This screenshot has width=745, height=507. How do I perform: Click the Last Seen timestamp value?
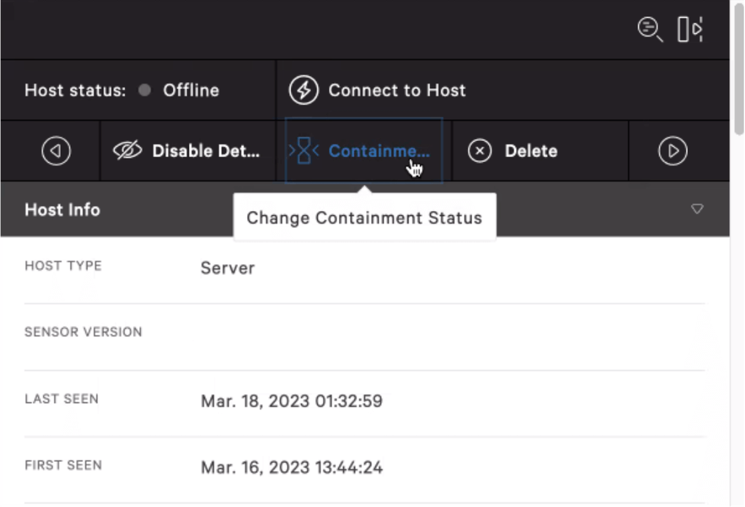click(291, 401)
